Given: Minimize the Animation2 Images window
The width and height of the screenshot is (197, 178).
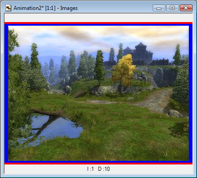Looking at the screenshot, I should [159, 8].
